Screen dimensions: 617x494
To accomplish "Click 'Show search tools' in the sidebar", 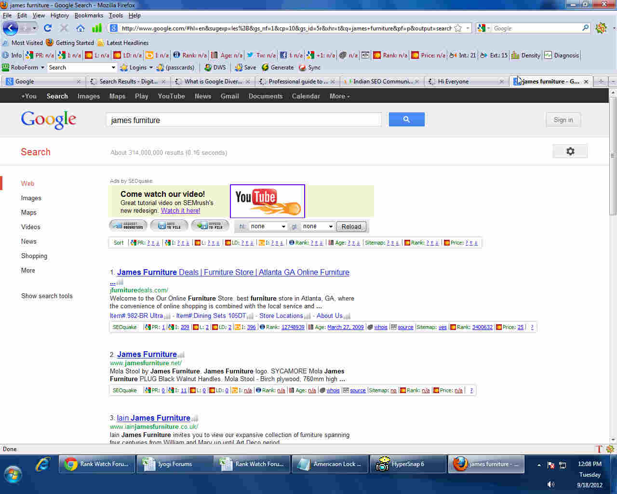I will [47, 296].
